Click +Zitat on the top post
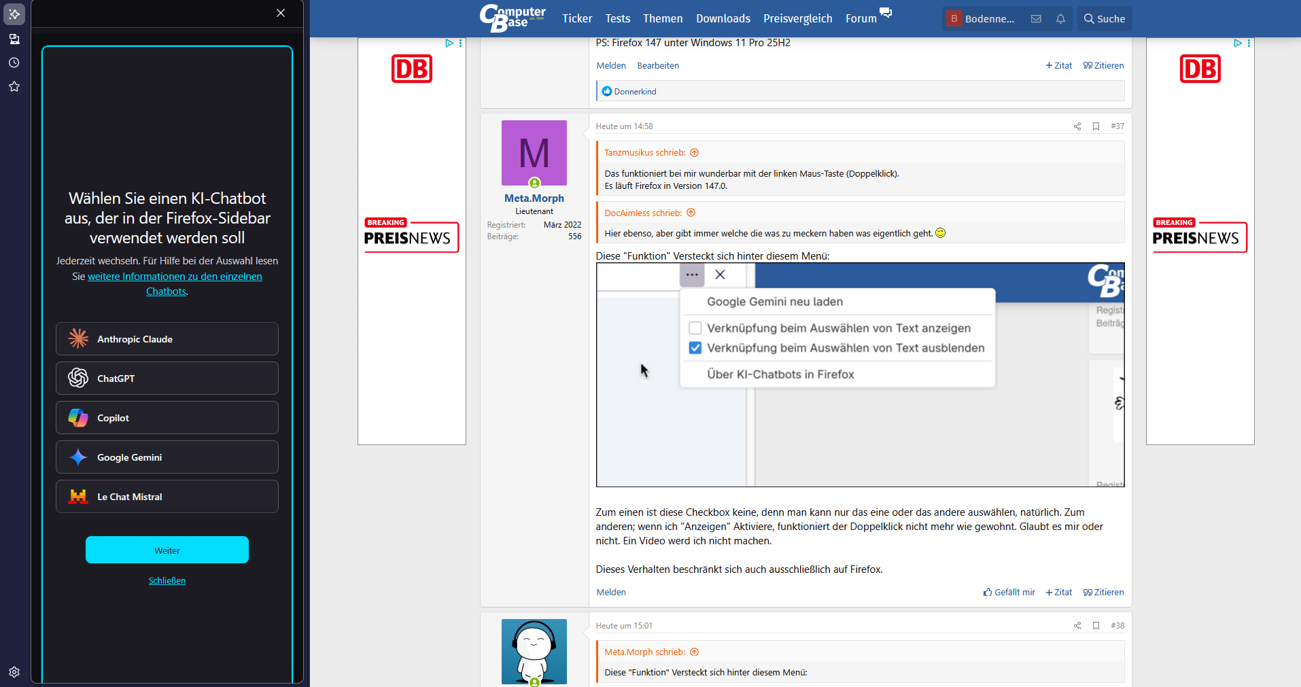This screenshot has width=1301, height=687. [x=1059, y=66]
